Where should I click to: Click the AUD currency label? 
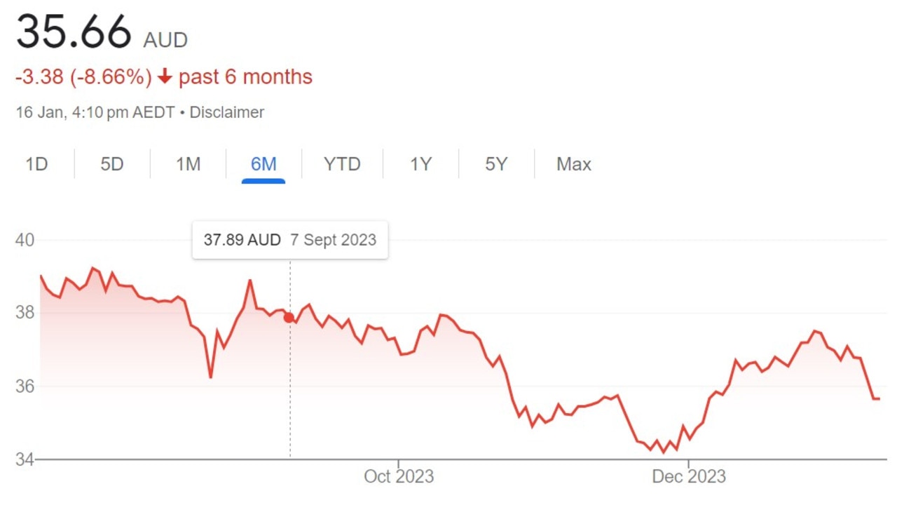(165, 40)
